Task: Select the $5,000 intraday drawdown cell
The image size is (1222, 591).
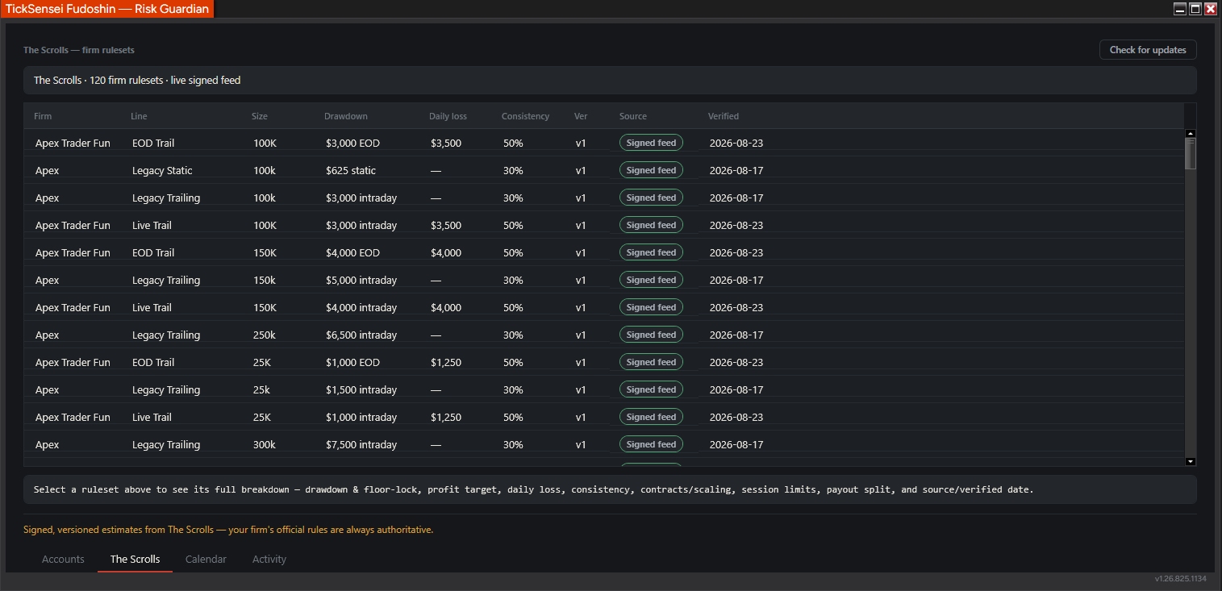Action: (361, 280)
